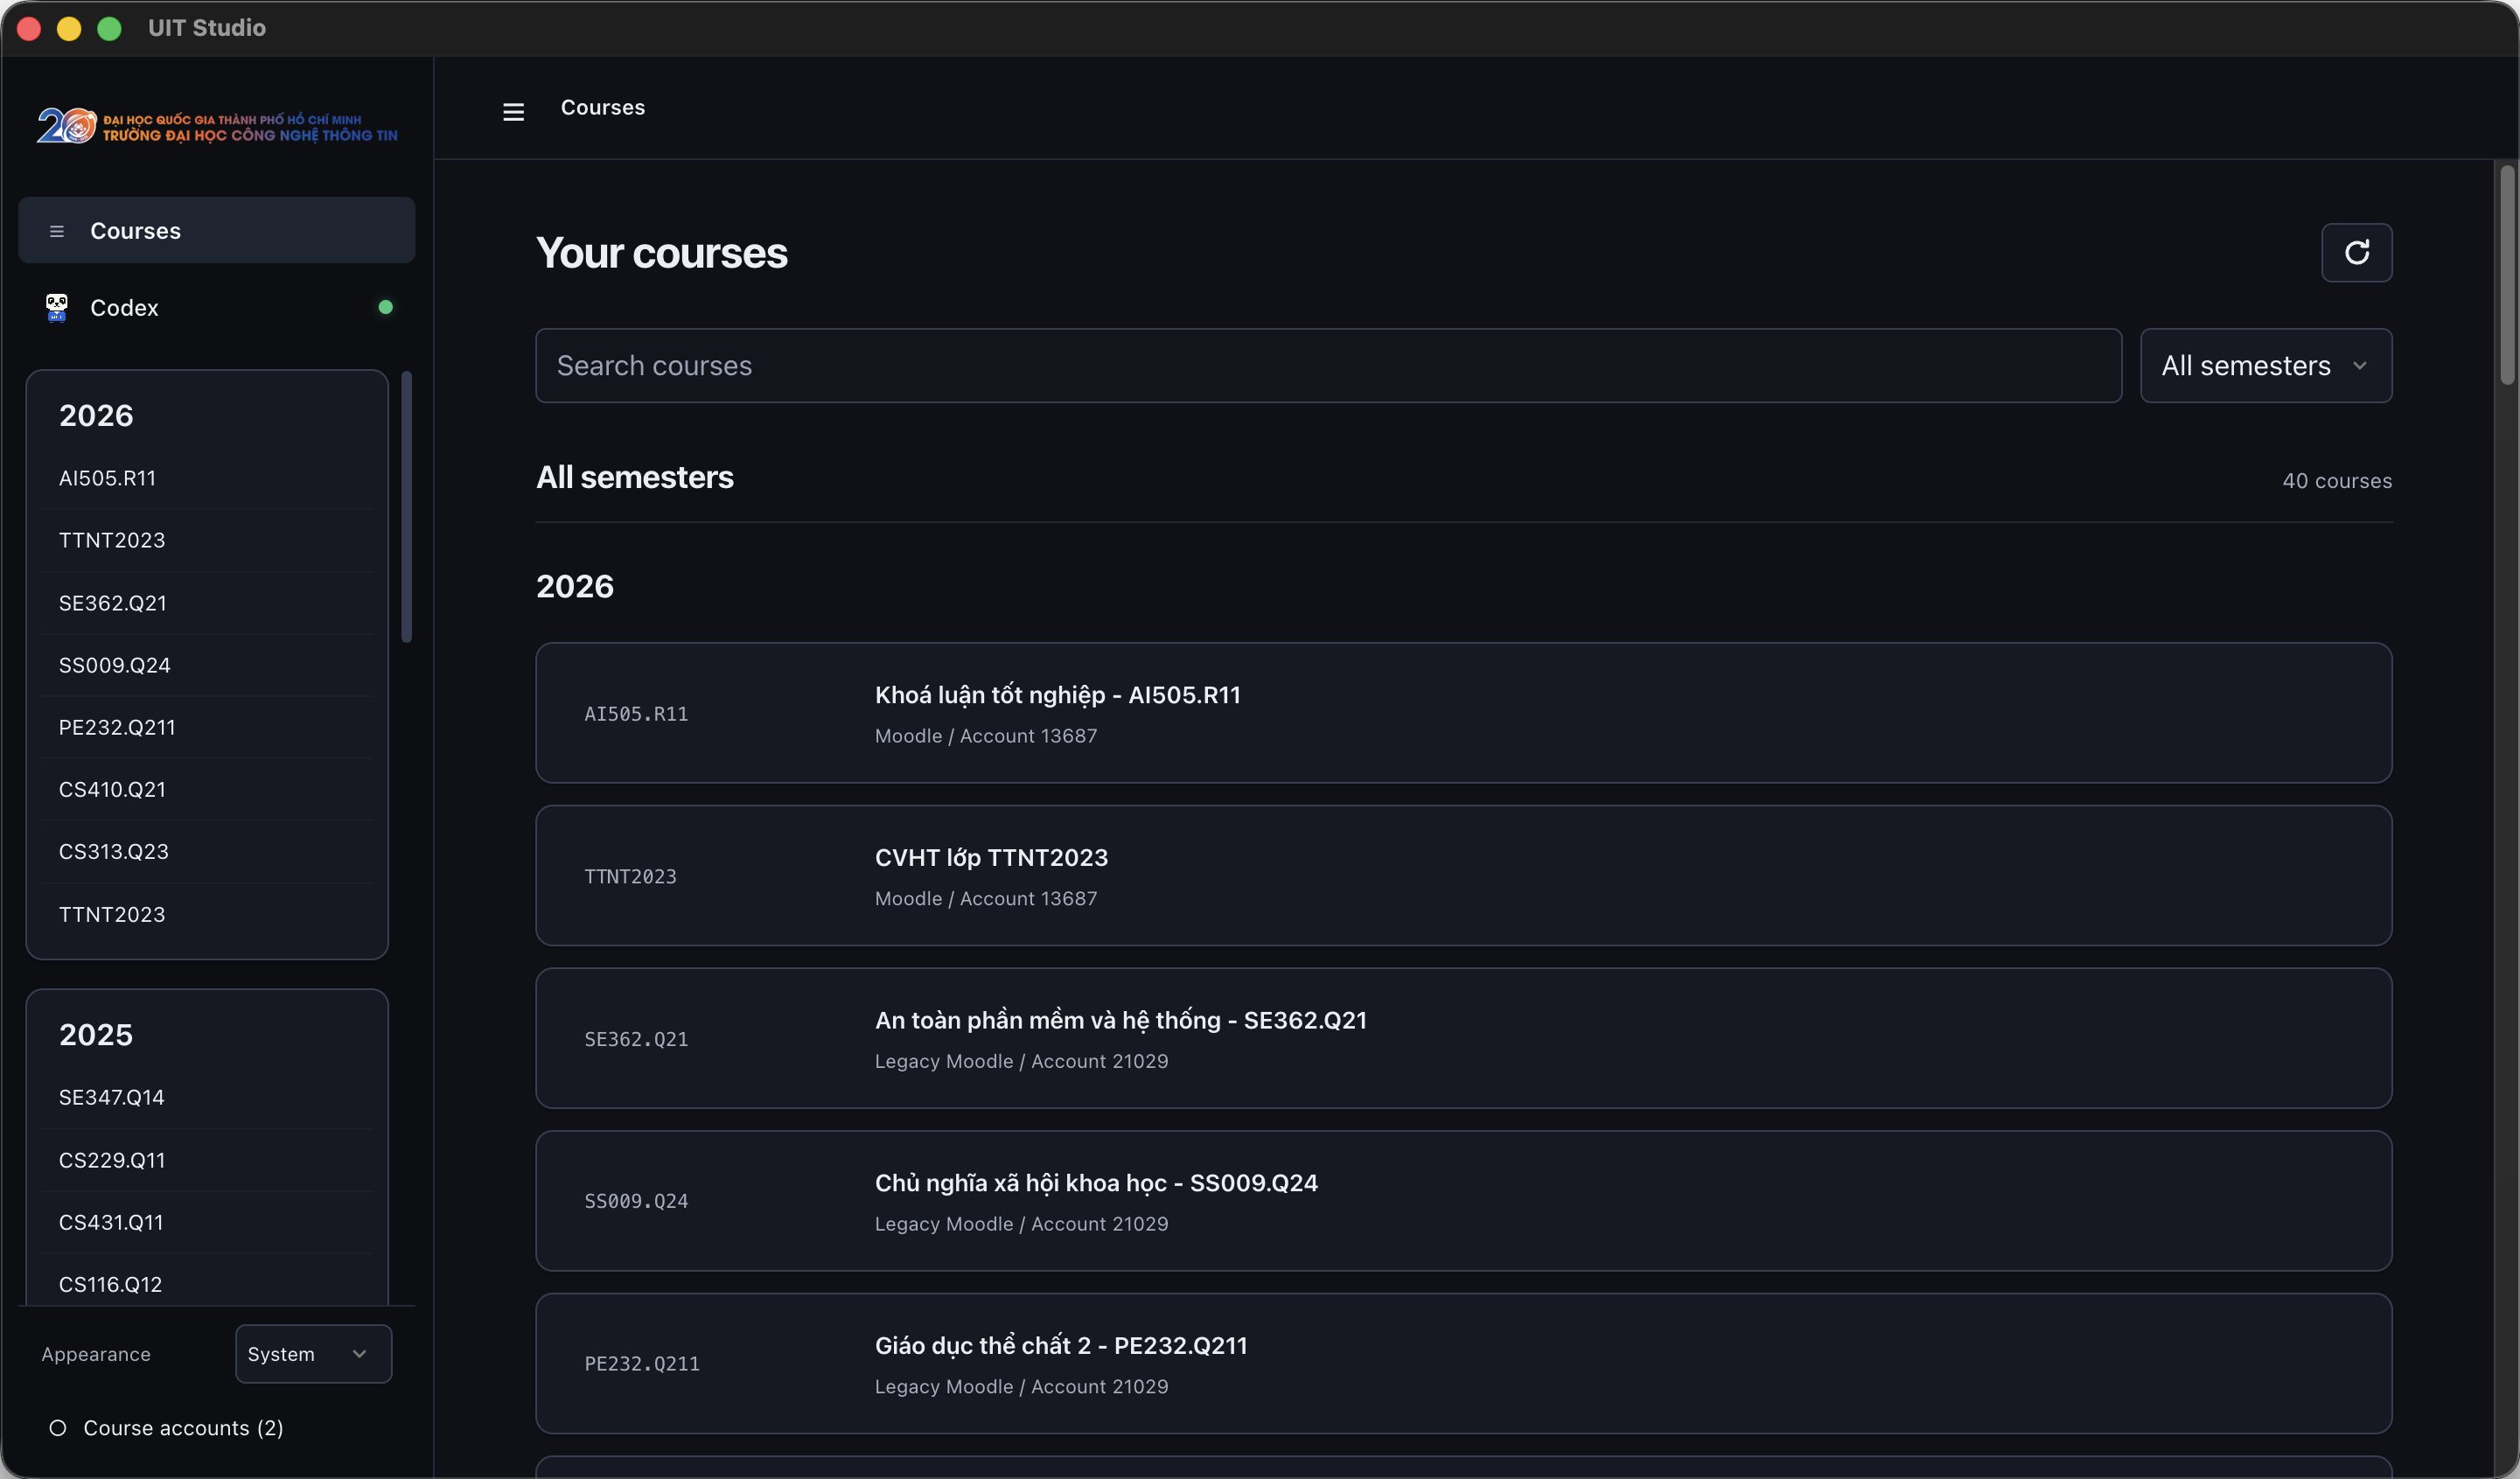
Task: Open the All semesters dropdown
Action: click(x=2265, y=366)
